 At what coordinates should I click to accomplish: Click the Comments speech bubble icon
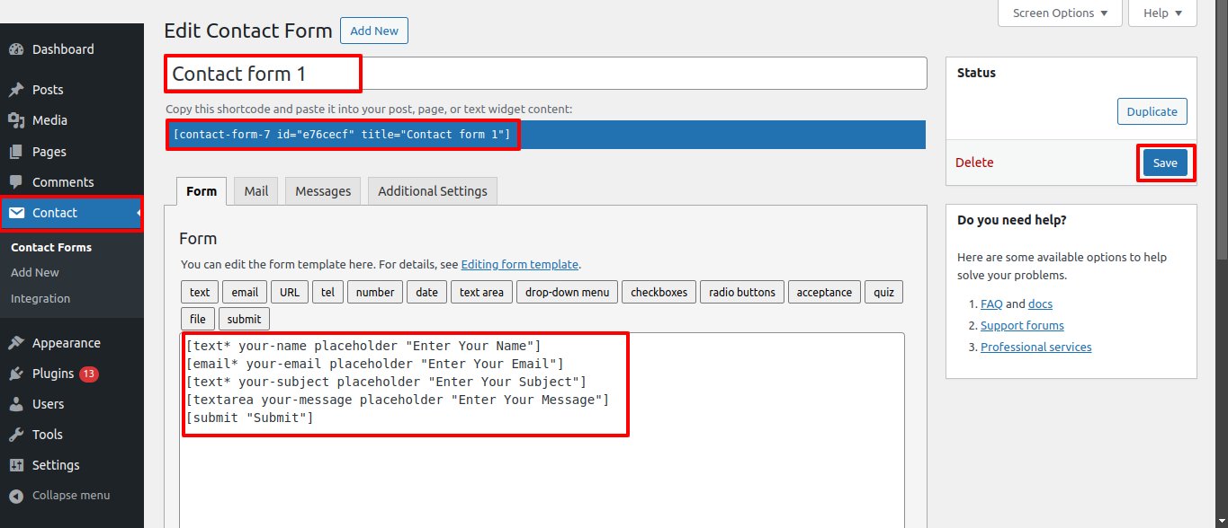(16, 182)
